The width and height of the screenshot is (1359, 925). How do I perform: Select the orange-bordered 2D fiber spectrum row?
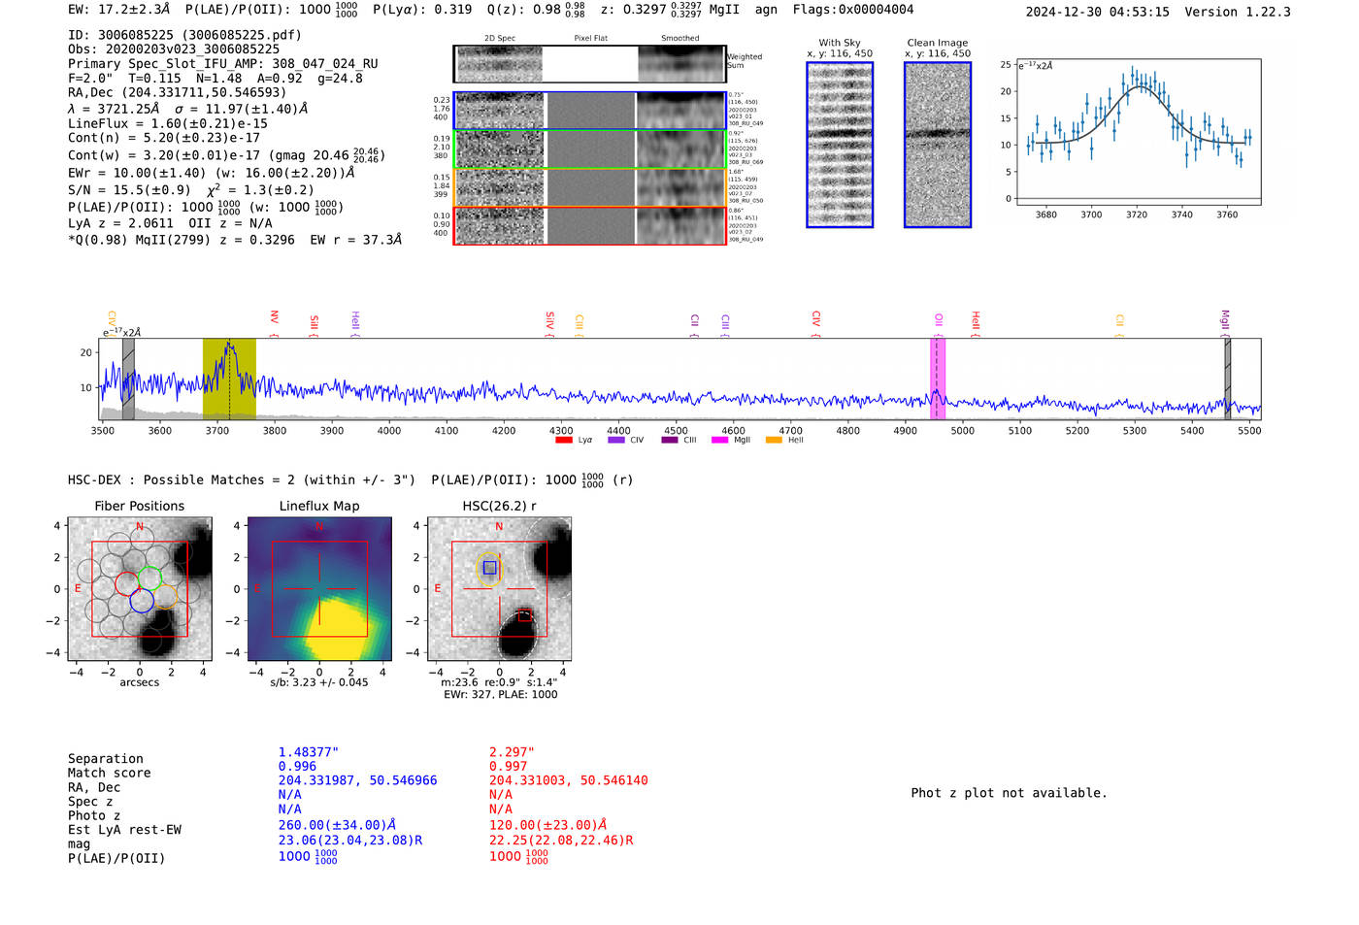[x=589, y=187]
